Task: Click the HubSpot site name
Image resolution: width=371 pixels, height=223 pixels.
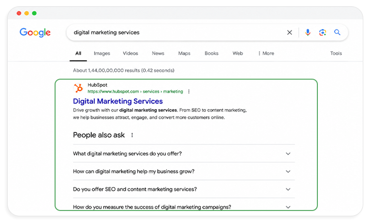Action: 98,85
